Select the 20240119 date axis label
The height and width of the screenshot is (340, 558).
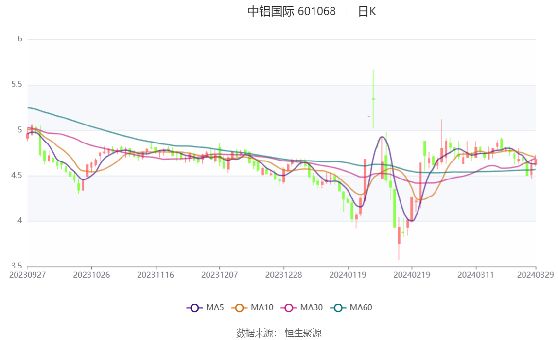tap(348, 275)
